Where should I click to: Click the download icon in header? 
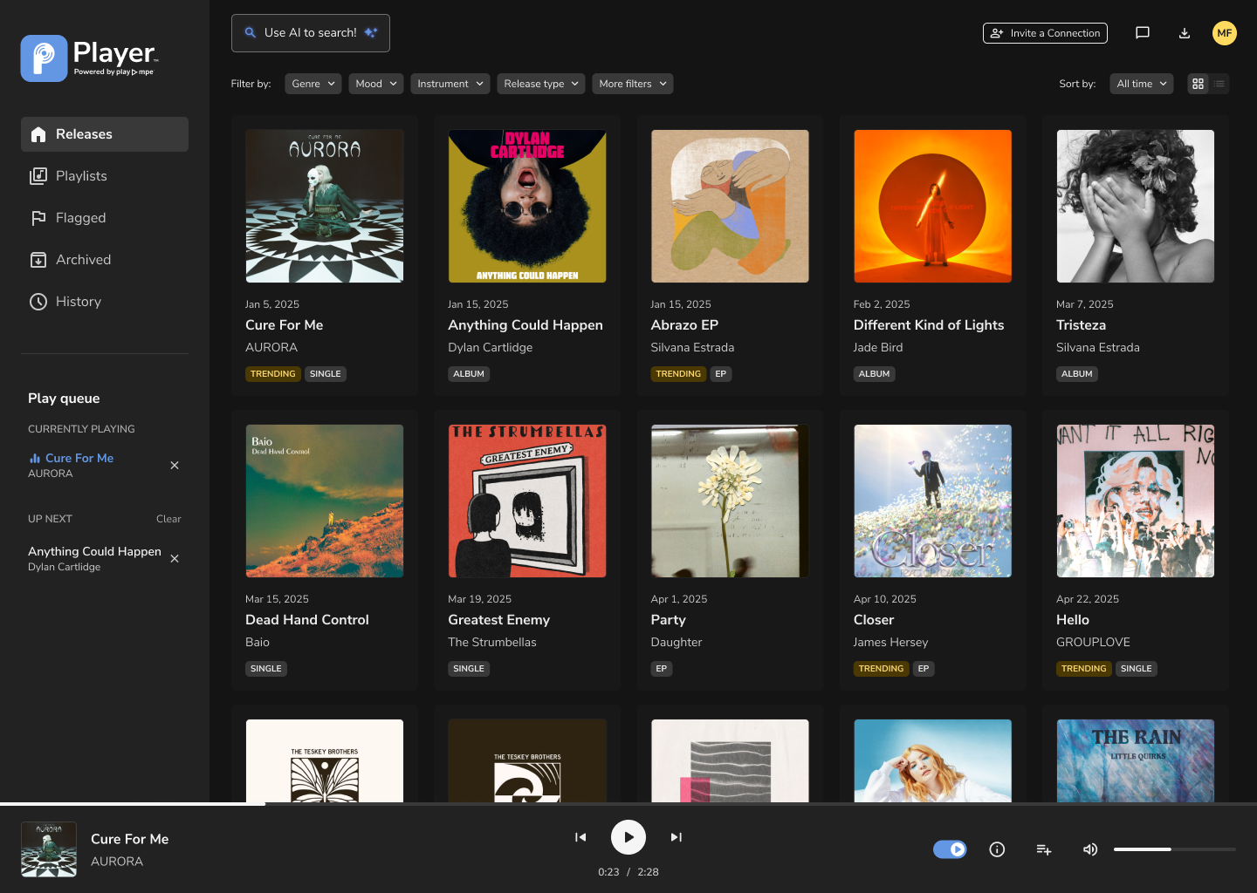pyautogui.click(x=1185, y=33)
